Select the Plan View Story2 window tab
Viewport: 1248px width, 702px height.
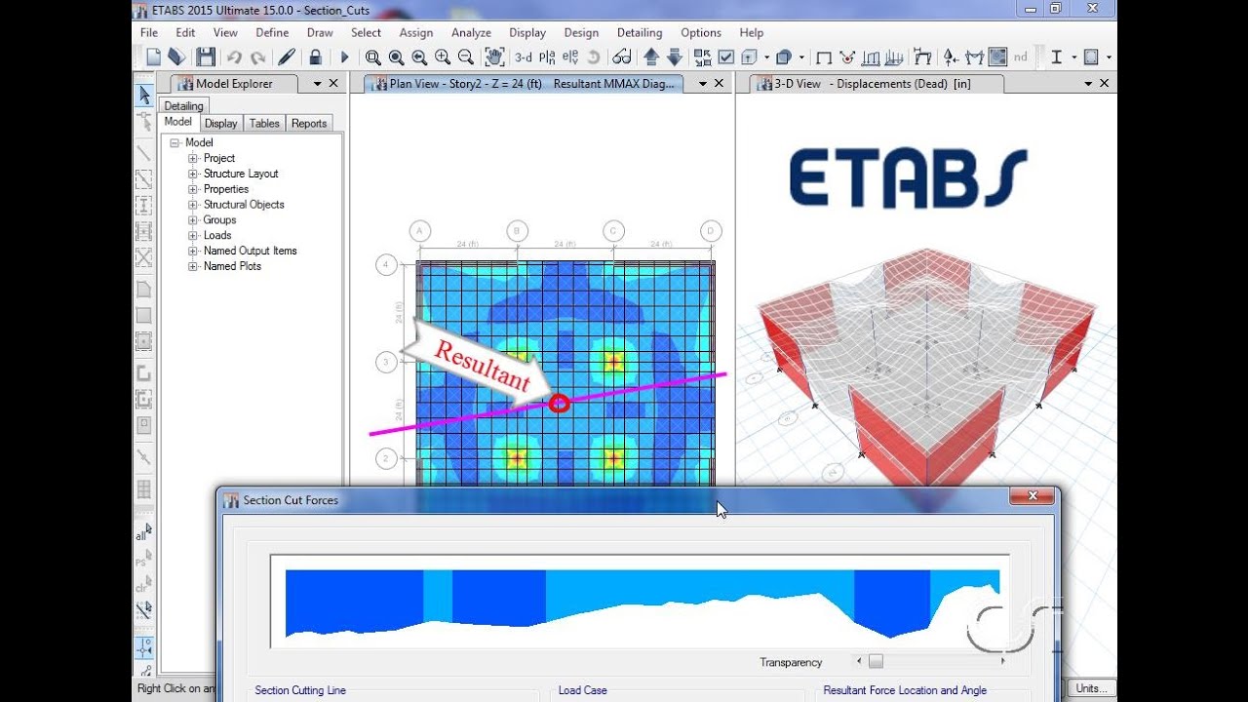pos(524,84)
